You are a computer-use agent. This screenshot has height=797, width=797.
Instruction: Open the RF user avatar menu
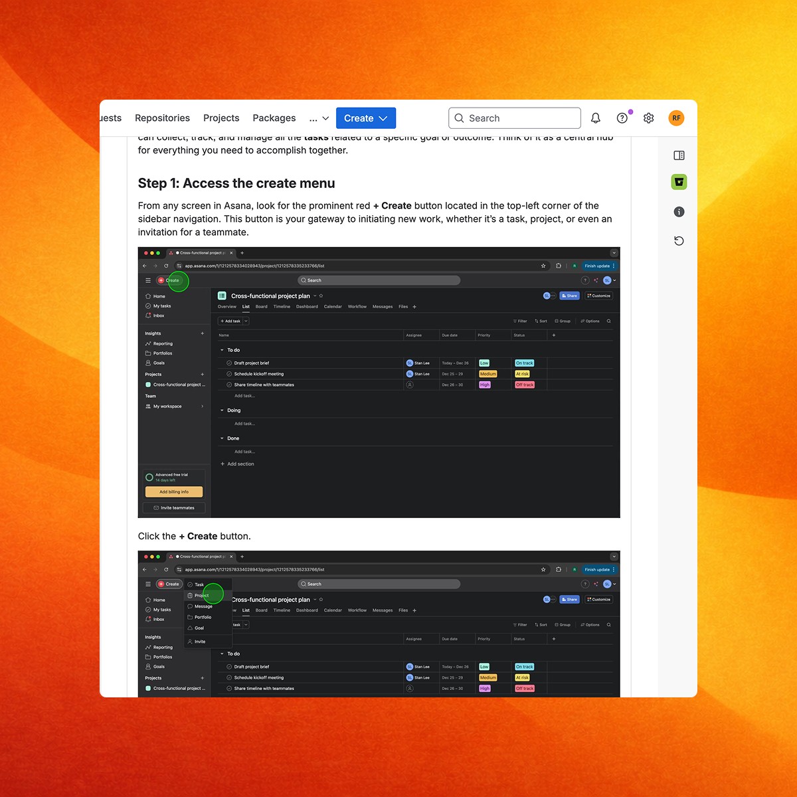[676, 118]
